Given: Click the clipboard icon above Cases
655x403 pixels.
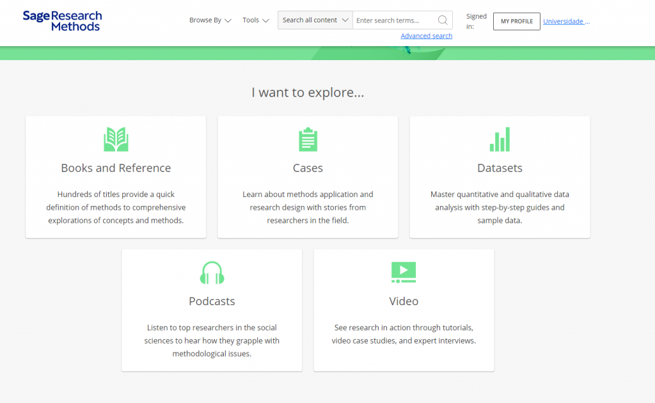Looking at the screenshot, I should 308,139.
